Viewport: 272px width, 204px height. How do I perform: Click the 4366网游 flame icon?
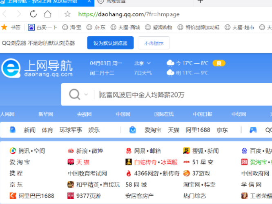coord(129,173)
